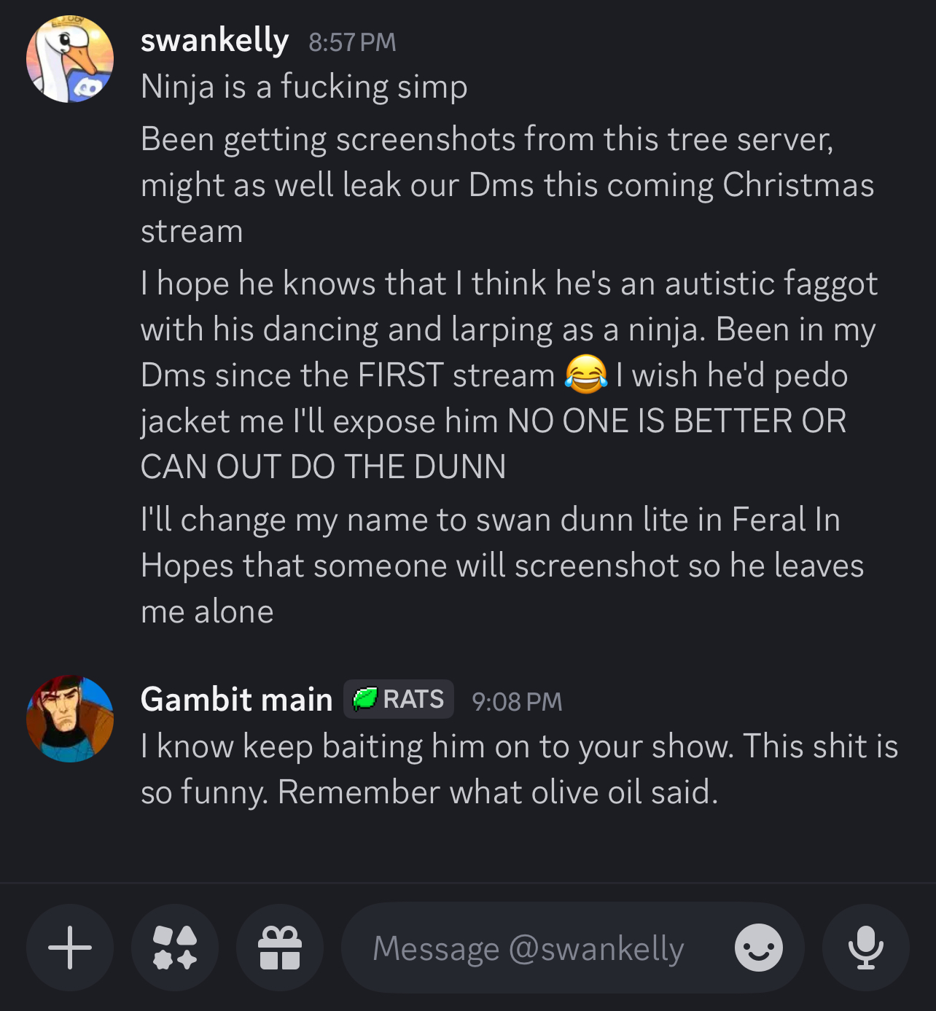Select the message about Christmas stream

(507, 185)
